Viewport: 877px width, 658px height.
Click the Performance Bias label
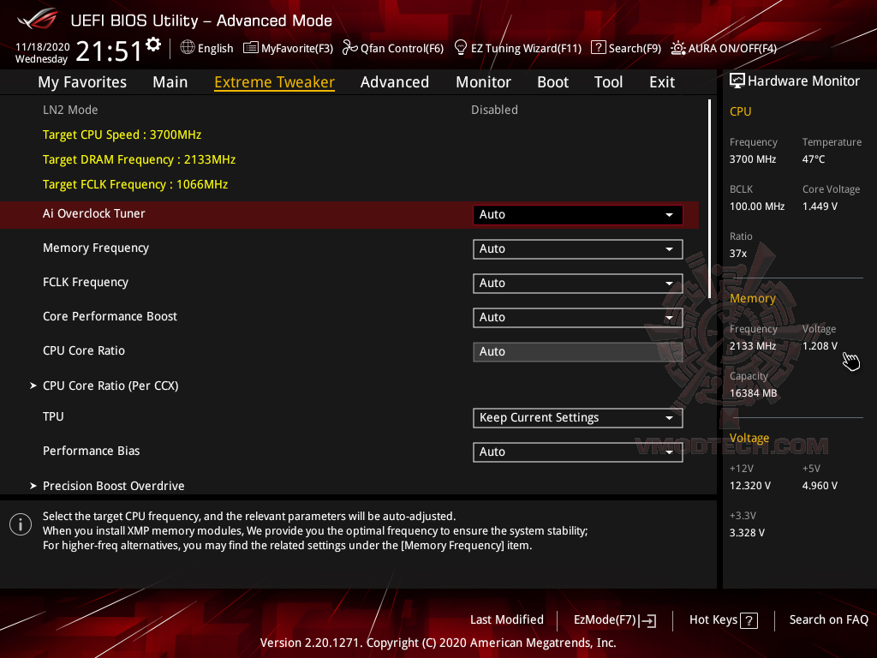[91, 451]
